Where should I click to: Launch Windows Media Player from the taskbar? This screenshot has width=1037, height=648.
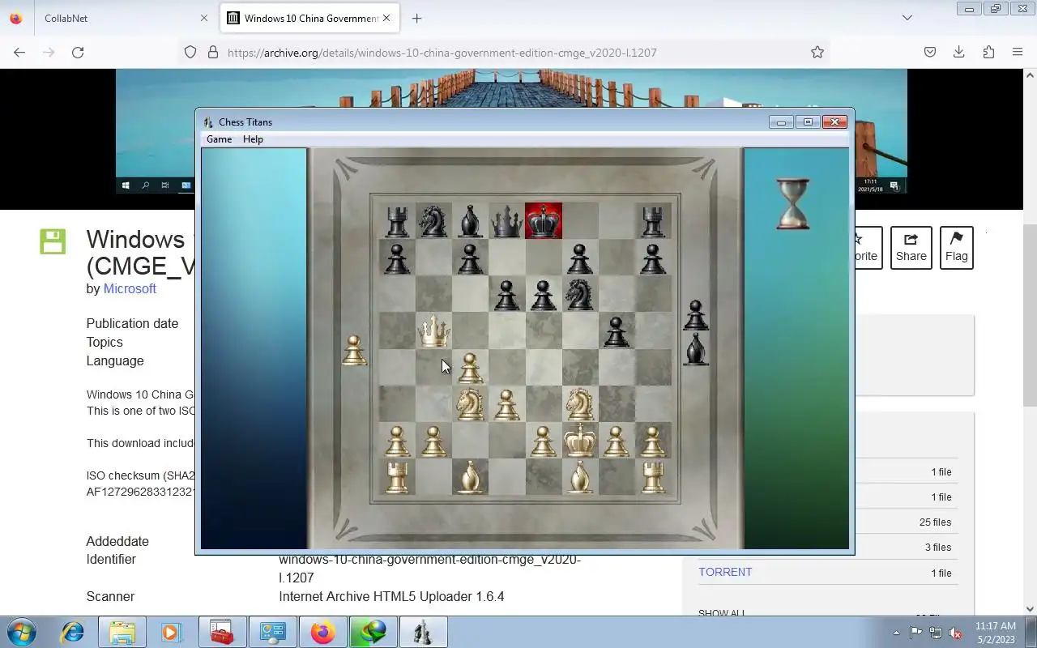(171, 632)
